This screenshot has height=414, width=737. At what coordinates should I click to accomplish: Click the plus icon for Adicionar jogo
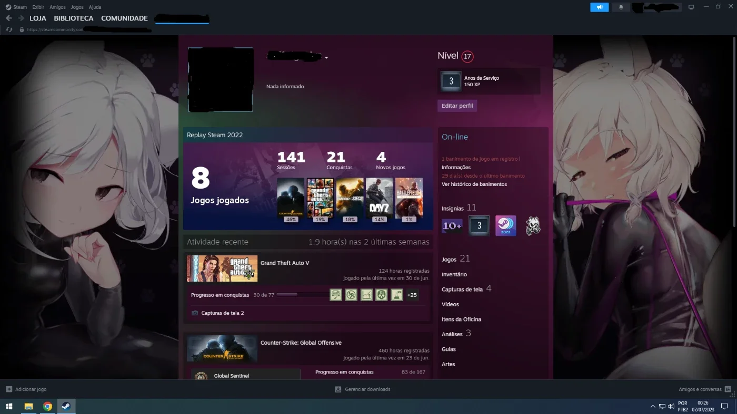[9, 389]
